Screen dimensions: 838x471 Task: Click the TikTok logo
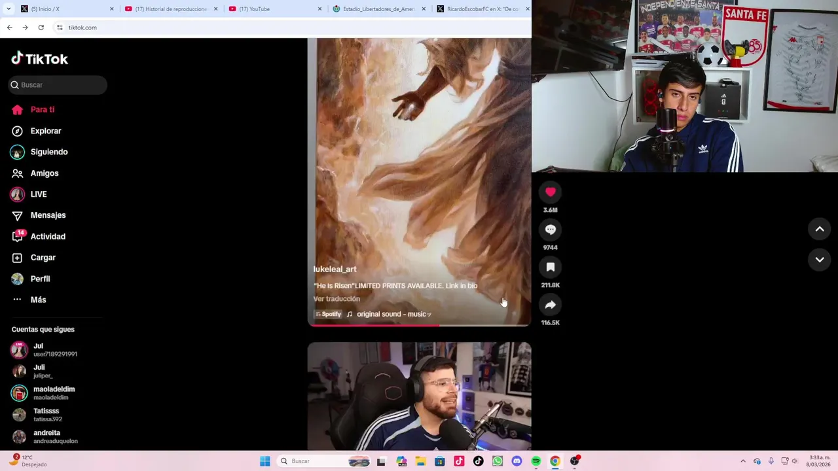(x=39, y=59)
